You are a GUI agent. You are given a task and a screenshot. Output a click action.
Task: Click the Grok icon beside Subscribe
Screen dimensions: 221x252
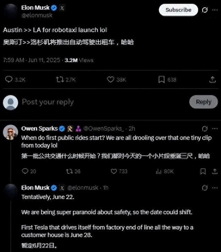pyautogui.click(x=205, y=10)
